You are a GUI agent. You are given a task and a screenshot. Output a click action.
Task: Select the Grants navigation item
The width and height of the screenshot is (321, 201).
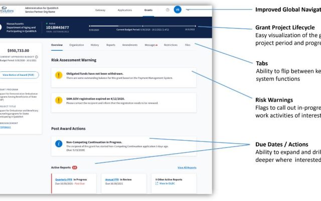[x=148, y=10]
